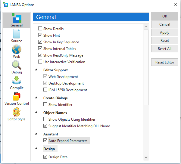Open the Version Control icon
The height and width of the screenshot is (164, 181).
pyautogui.click(x=17, y=97)
